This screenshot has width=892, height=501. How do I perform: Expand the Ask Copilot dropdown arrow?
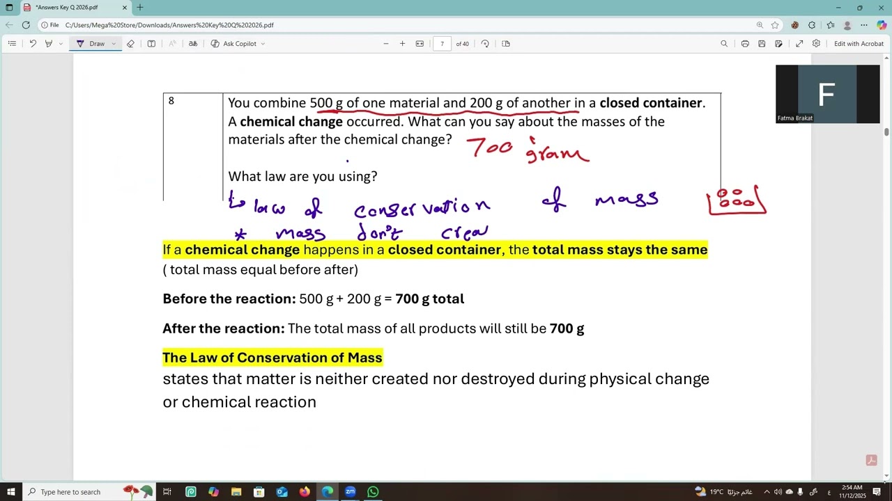pos(263,44)
